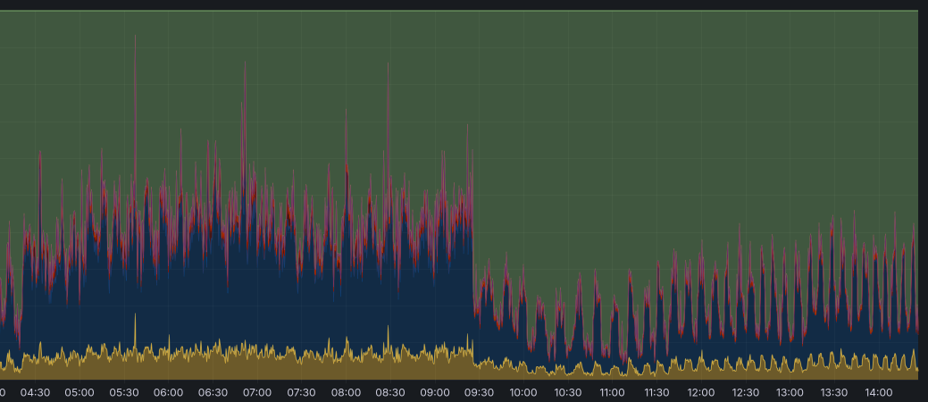The width and height of the screenshot is (928, 402).
Task: Select the 06:00 time label
Action: click(x=168, y=392)
